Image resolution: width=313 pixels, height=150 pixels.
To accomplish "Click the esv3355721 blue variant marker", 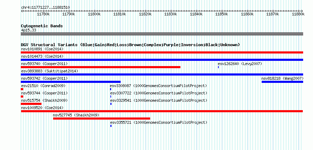I will point(111,126).
